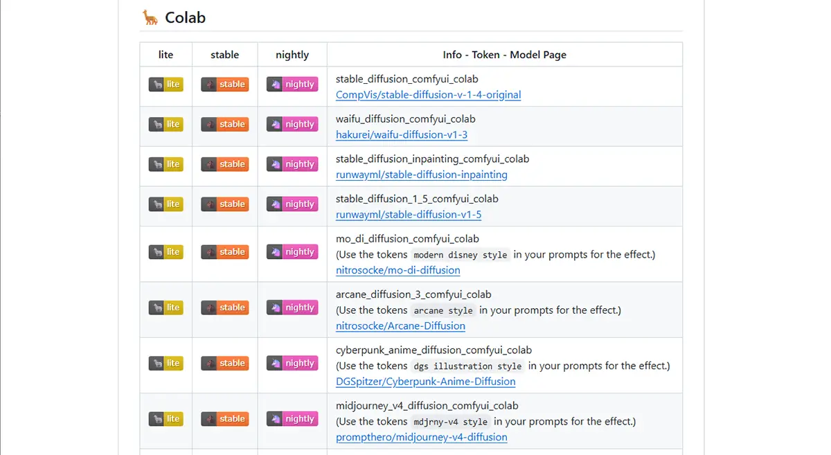Viewport: 831px width, 455px height.
Task: Click nightly badge for cyberpunk_anime_diffusion_comfyui_colab
Action: [x=292, y=363]
